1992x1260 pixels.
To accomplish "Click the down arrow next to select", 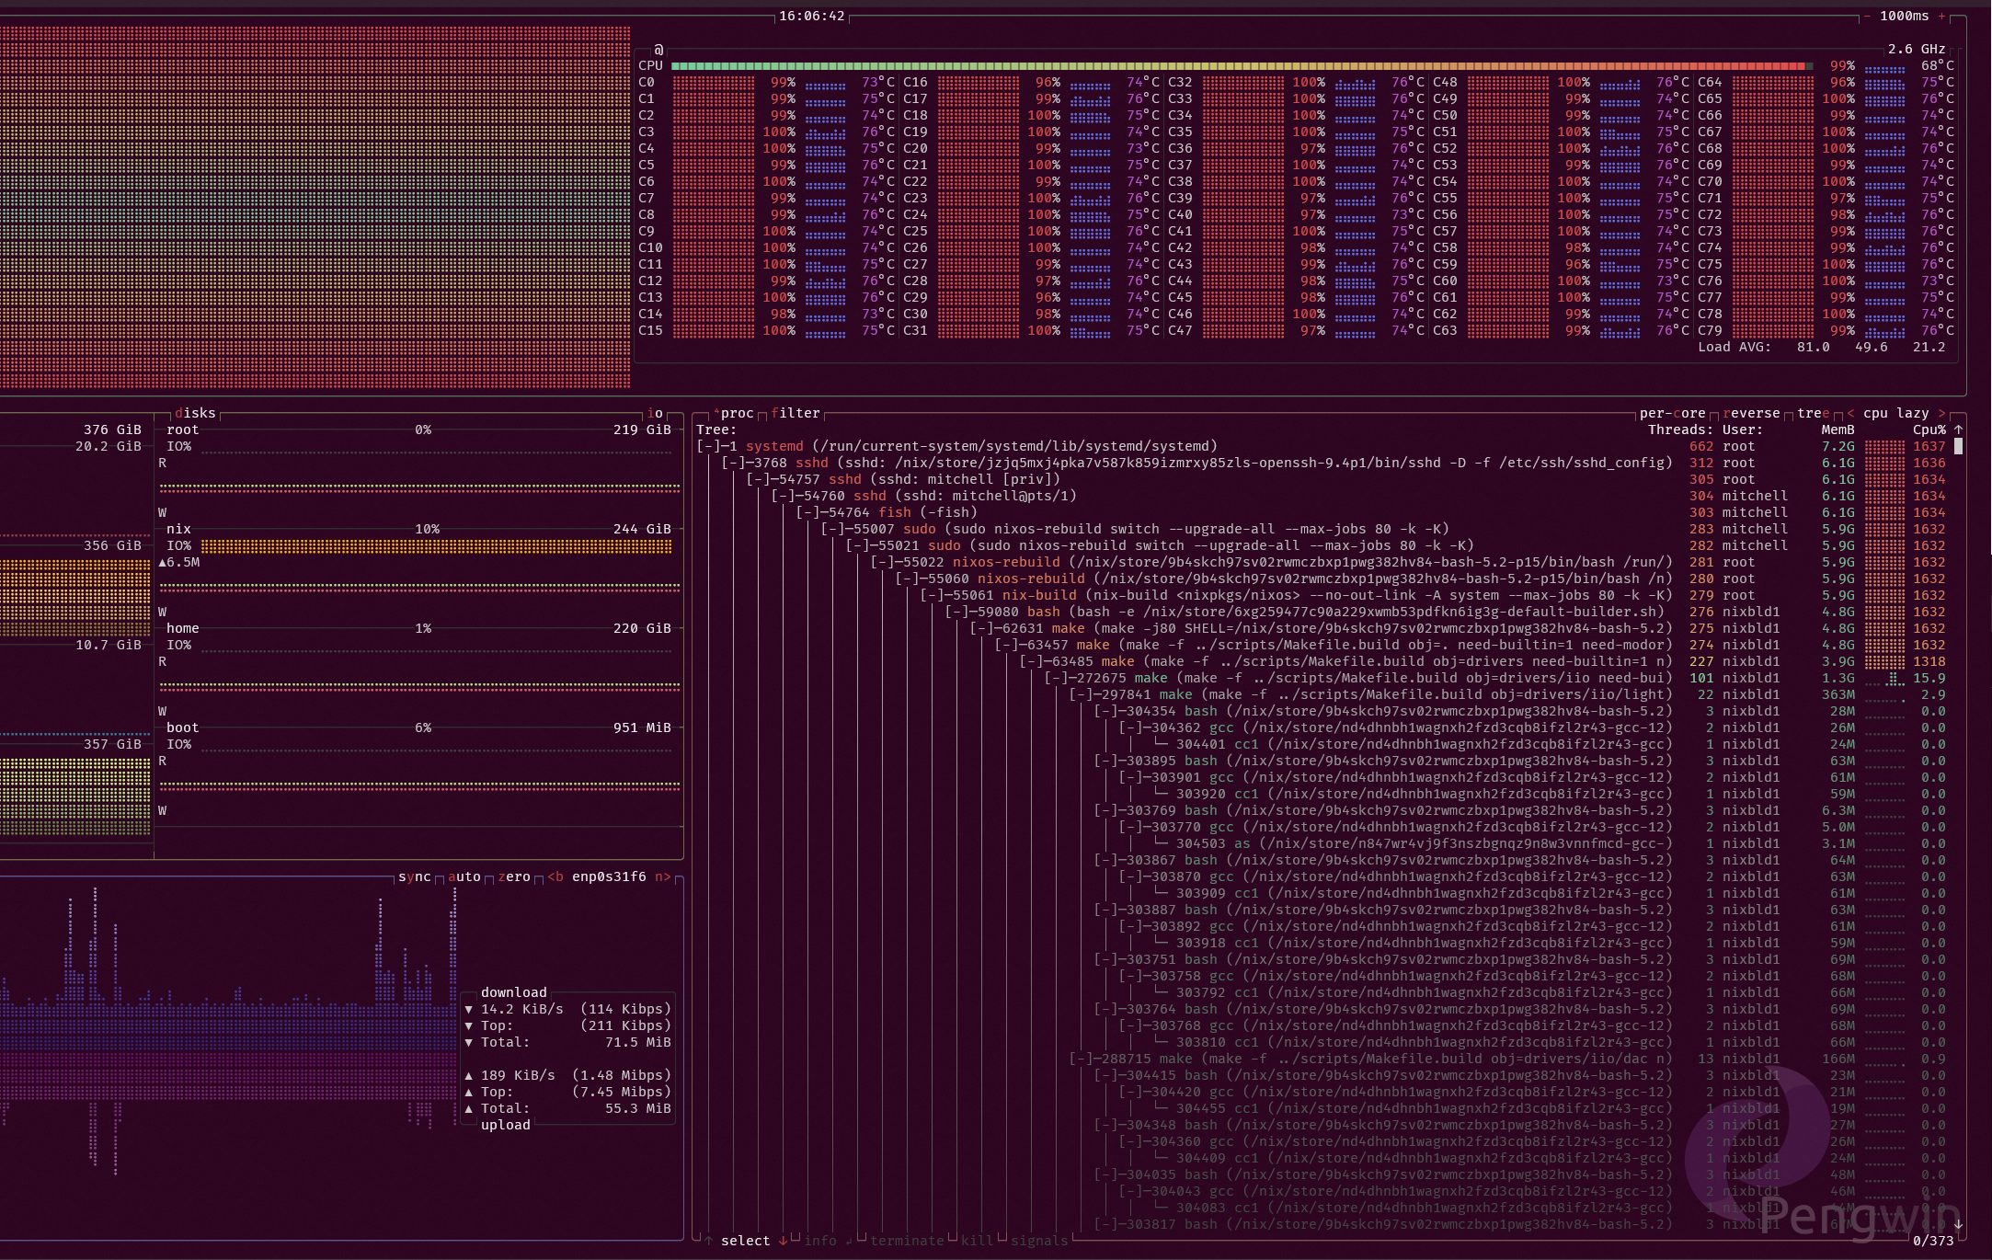I will 784,1241.
